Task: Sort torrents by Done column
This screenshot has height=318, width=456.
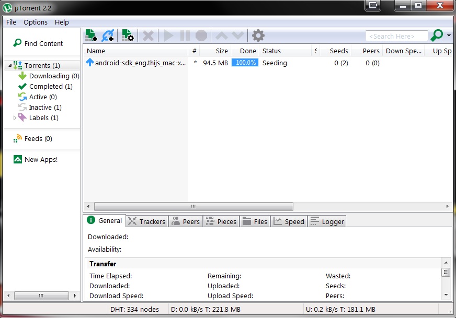Action: click(245, 51)
